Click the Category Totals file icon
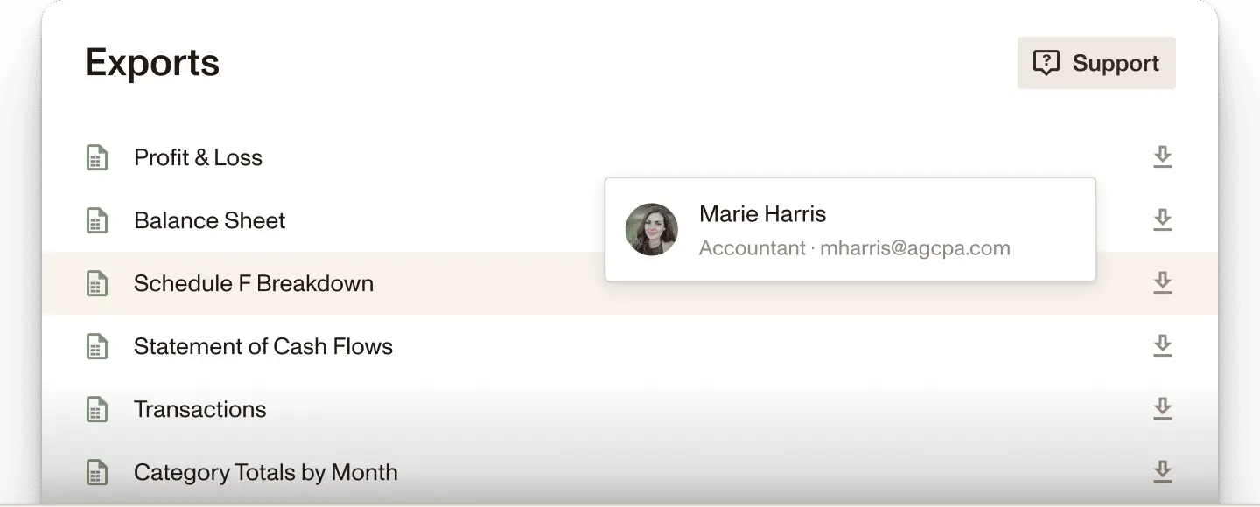Image resolution: width=1260 pixels, height=507 pixels. click(97, 473)
